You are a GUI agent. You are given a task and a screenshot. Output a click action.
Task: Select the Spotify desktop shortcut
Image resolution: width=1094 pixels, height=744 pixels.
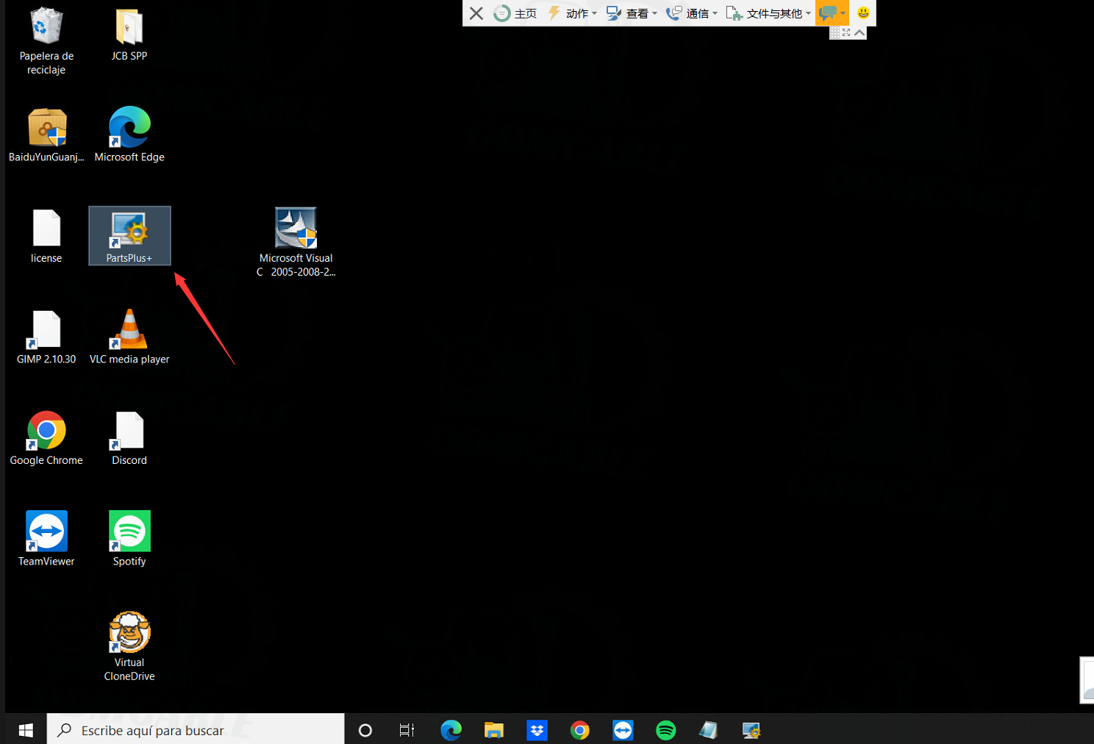129,539
